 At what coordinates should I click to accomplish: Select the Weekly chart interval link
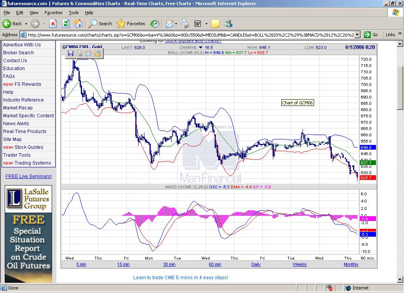(x=299, y=264)
